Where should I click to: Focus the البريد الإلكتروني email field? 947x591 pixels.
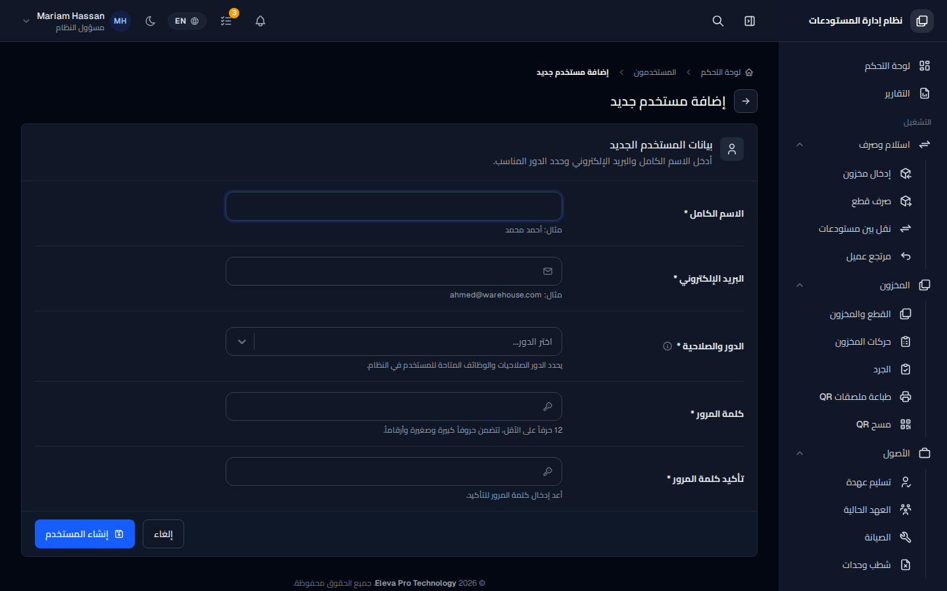(394, 271)
